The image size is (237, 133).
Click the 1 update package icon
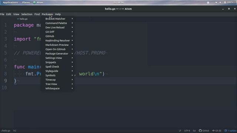click(226, 130)
